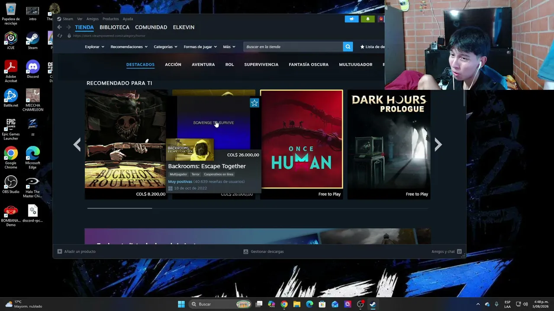The width and height of the screenshot is (554, 311).
Task: Open Steam announcements megaphone button
Action: (351, 19)
